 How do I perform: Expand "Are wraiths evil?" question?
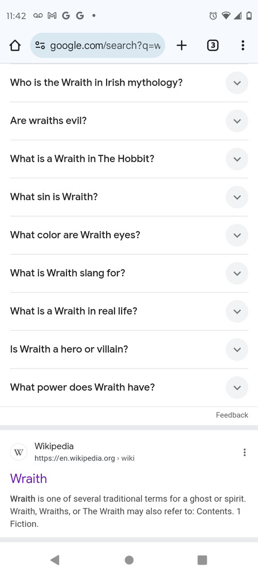(x=129, y=121)
